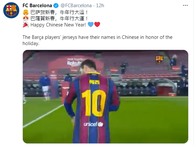196x146 pixels.
Task: Click the Chinese name printed on the jersey
Action: (x=95, y=83)
